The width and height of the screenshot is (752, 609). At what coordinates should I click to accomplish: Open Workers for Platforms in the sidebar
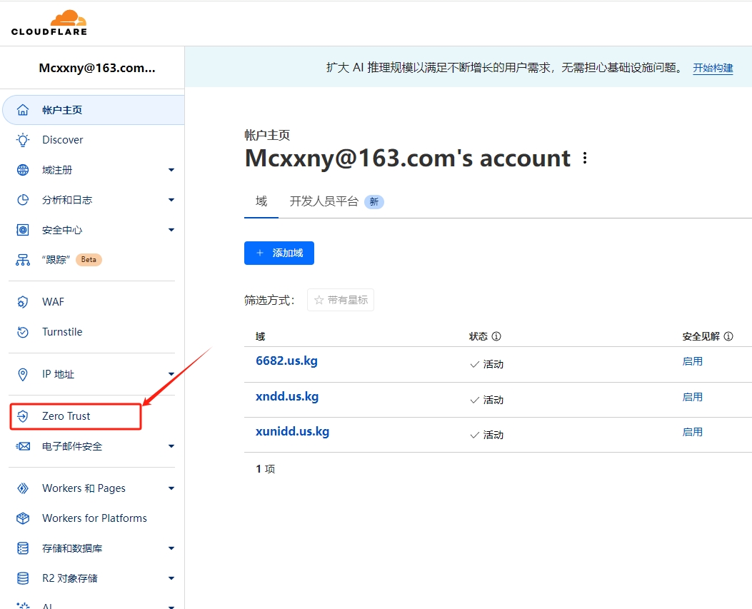tap(94, 518)
